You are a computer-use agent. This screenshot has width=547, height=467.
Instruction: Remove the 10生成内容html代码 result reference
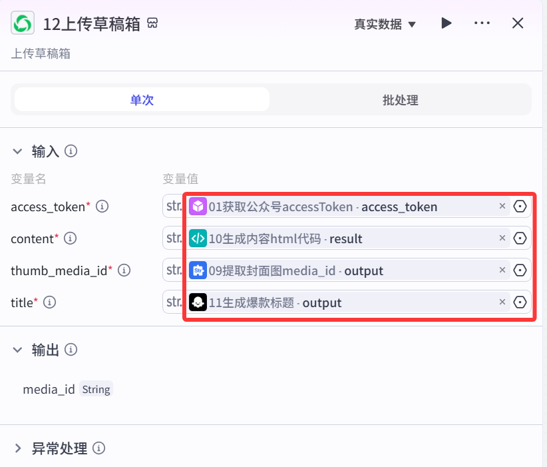[502, 238]
